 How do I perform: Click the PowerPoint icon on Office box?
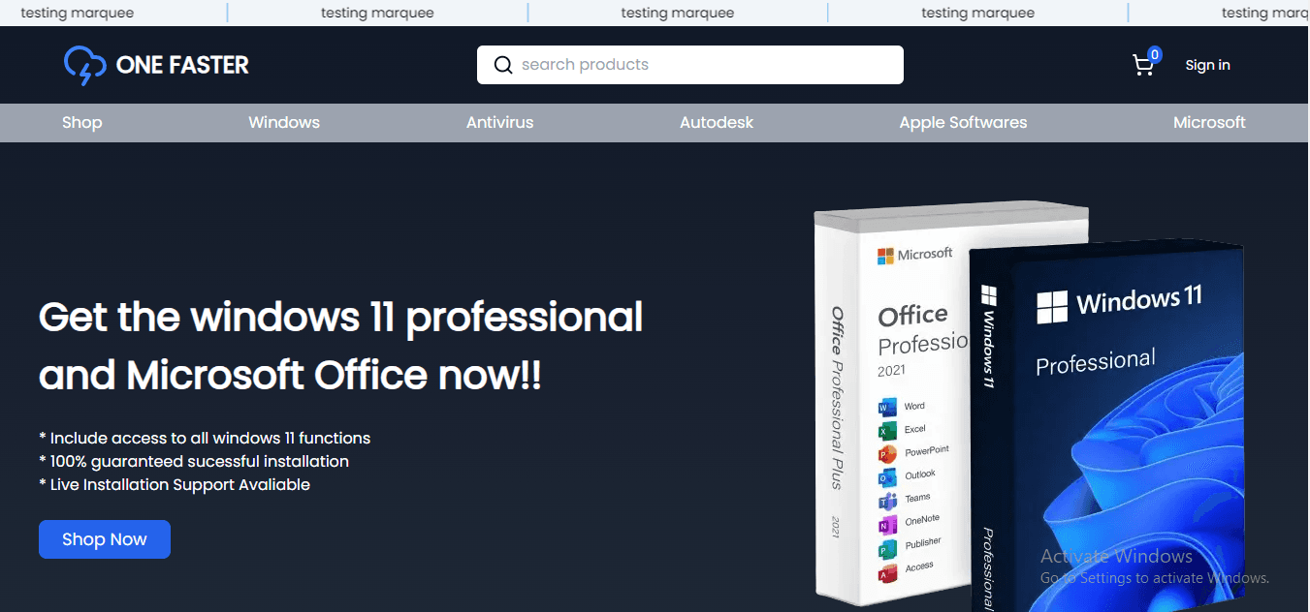coord(886,454)
